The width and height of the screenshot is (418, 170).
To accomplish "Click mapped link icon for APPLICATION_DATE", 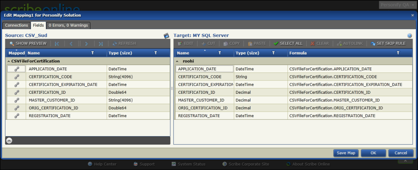I will pos(17,69).
